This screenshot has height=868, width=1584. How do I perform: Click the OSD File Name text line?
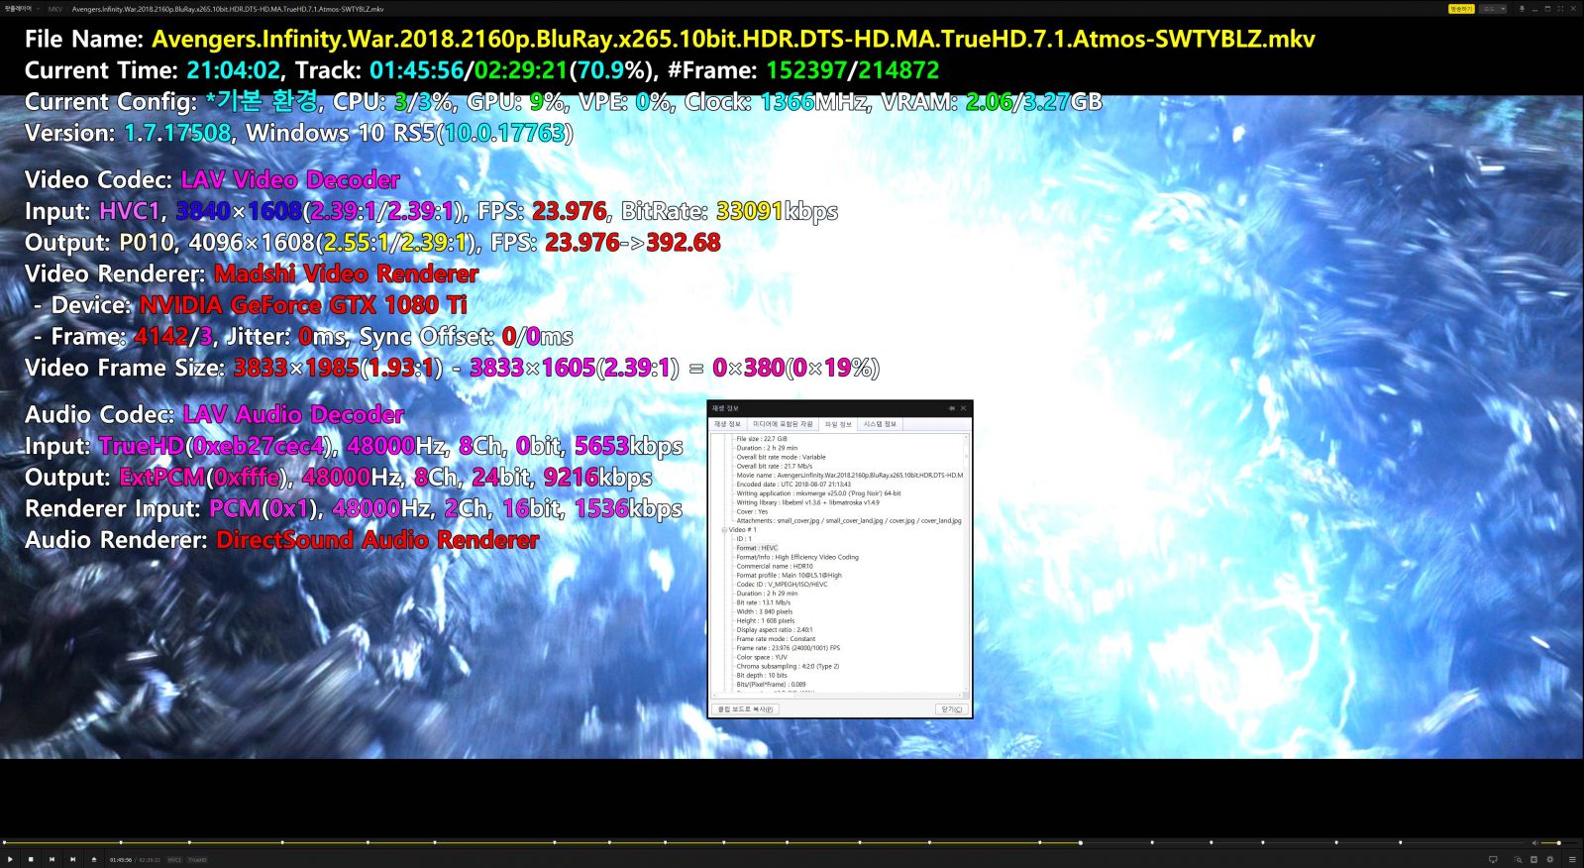[x=670, y=40]
